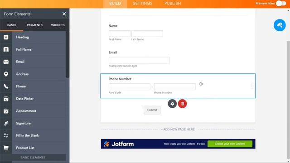Click the Appointment calendar-check icon

tap(6, 111)
